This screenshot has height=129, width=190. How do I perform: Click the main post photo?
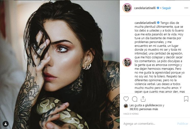60,64
